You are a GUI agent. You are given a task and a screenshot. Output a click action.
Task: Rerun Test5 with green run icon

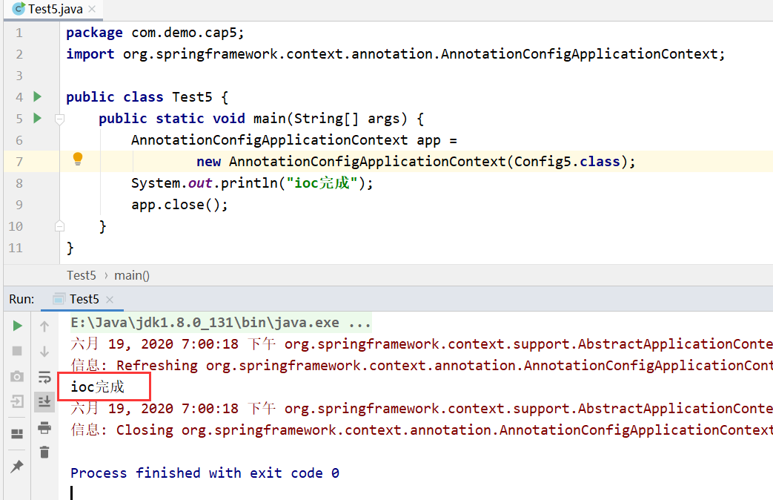[17, 326]
